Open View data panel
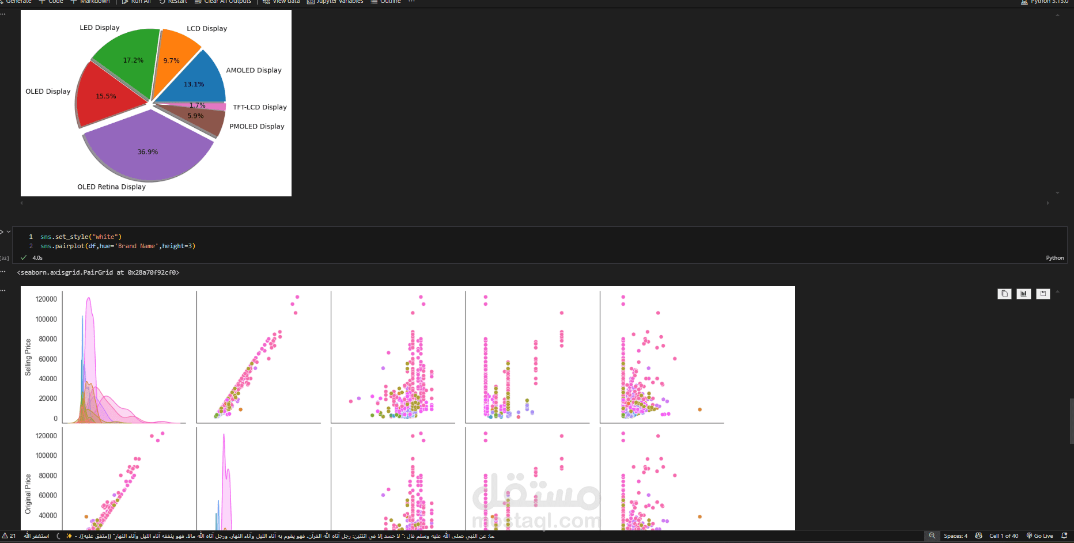The image size is (1074, 543). [281, 2]
